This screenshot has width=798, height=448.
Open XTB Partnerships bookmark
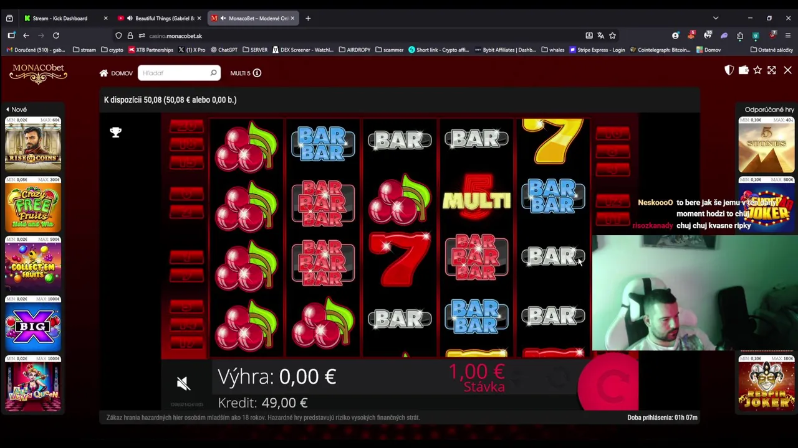[x=150, y=50]
